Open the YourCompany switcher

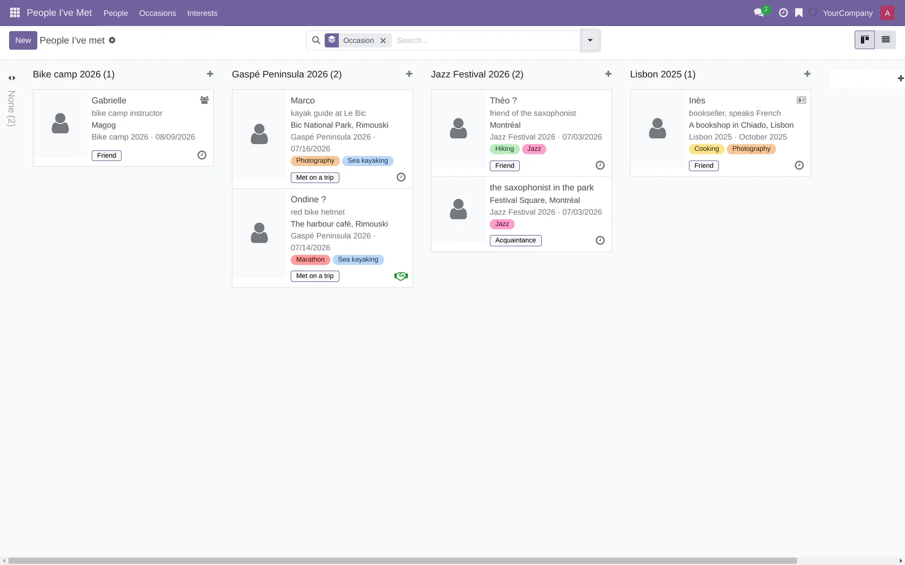pos(847,13)
